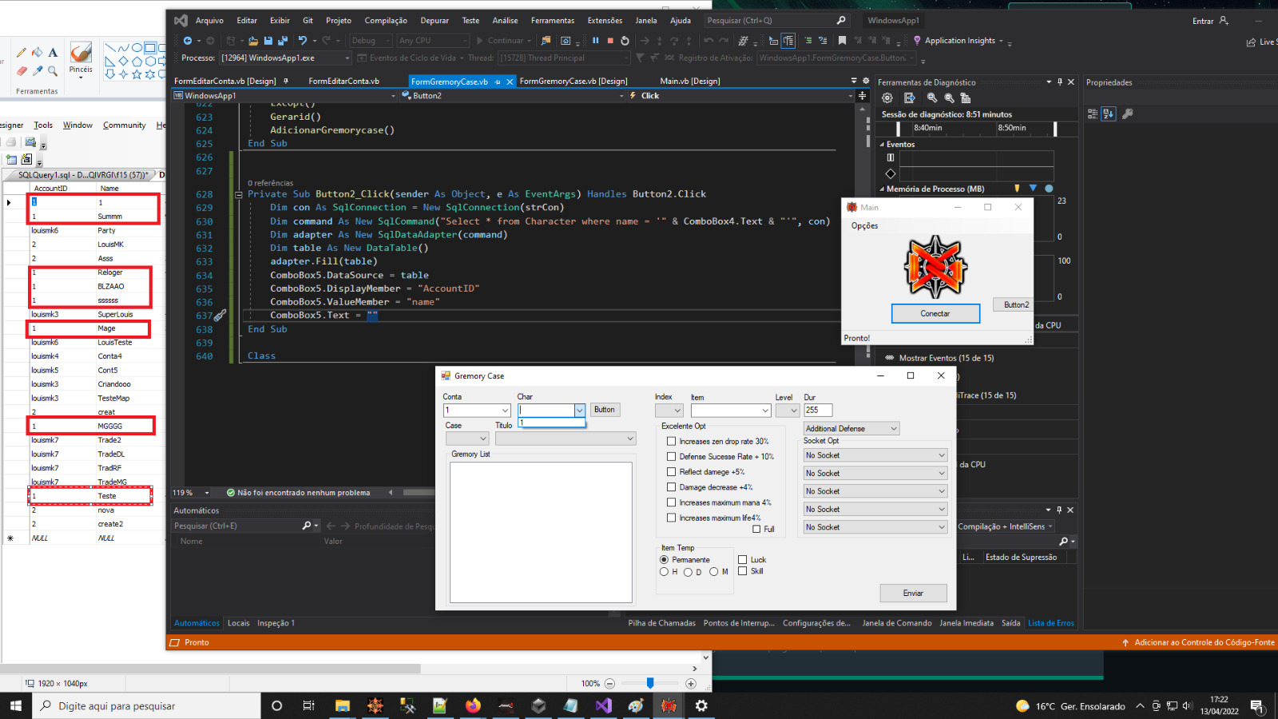Open Lista de Erros tab
The width and height of the screenshot is (1278, 719).
[x=1051, y=623]
